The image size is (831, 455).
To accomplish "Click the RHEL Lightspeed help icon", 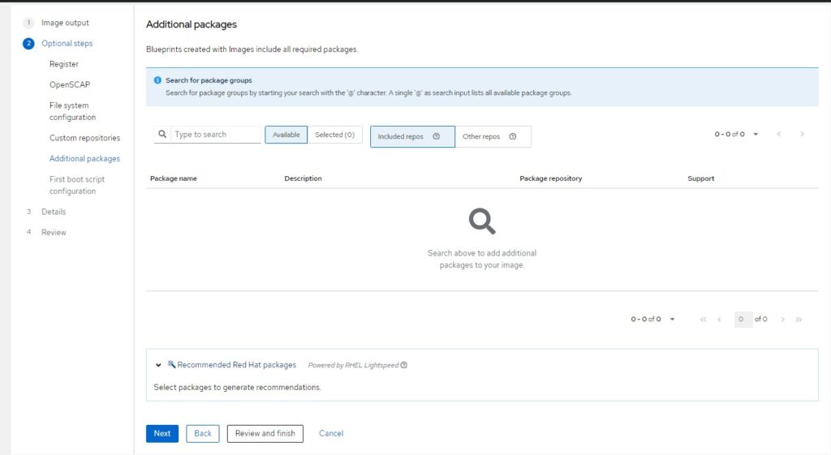I will (x=404, y=365).
